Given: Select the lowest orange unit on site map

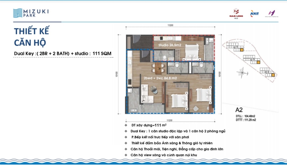Looking at the screenshot, I should 273,75.
